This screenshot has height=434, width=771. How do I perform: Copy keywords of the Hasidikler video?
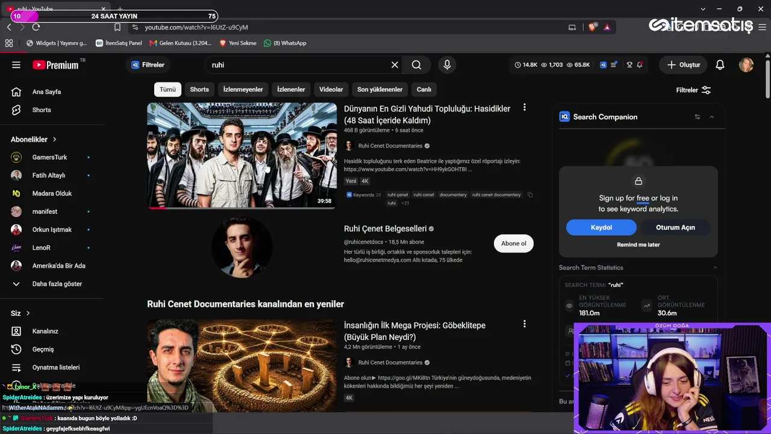pyautogui.click(x=530, y=195)
